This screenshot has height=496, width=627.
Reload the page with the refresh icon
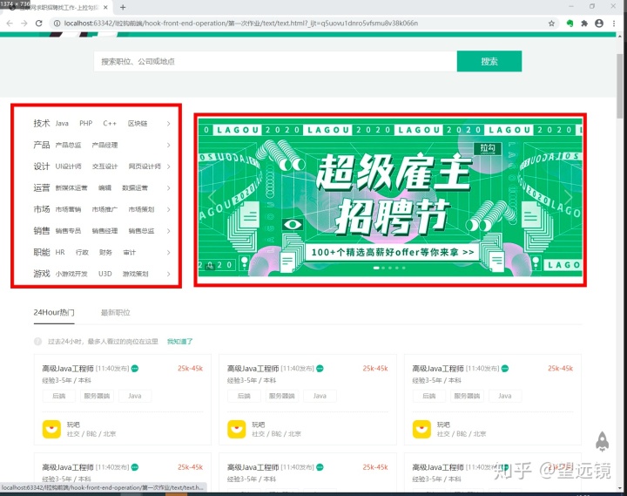click(x=39, y=24)
